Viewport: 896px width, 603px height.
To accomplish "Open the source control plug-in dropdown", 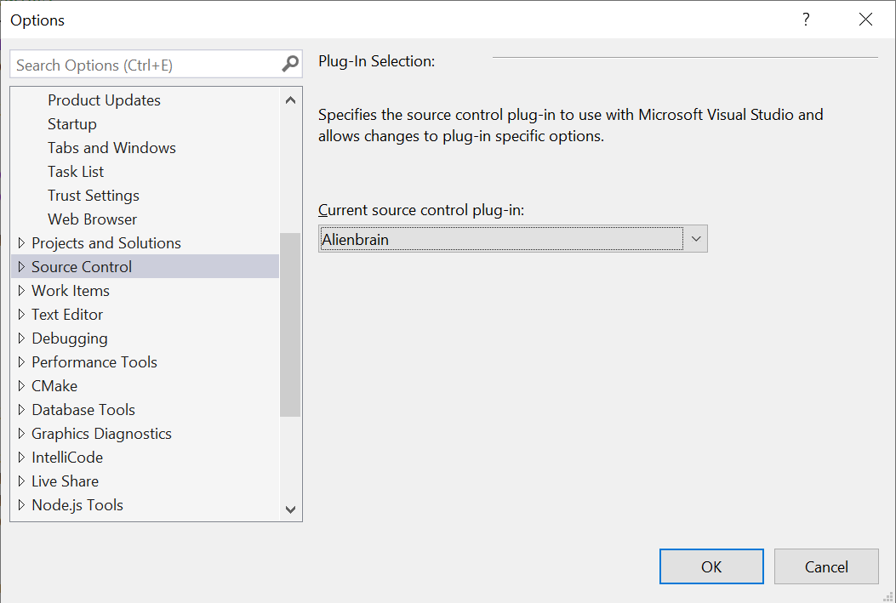I will [x=696, y=240].
